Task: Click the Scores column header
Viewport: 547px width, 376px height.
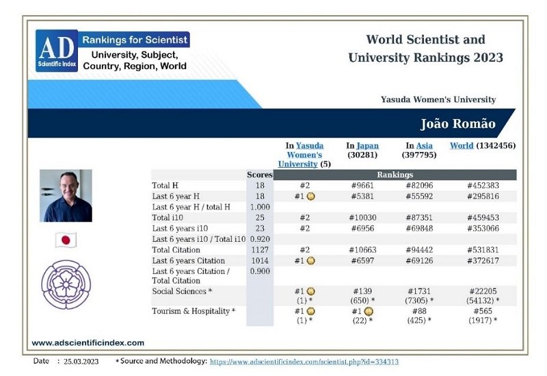Action: pos(260,175)
